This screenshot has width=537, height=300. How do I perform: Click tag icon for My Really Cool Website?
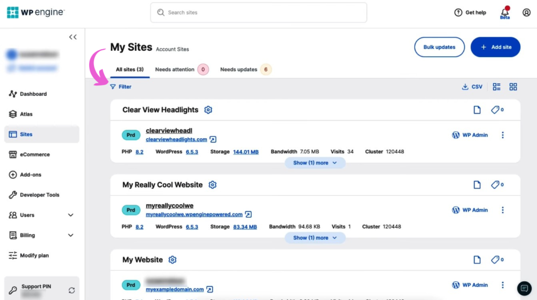[x=497, y=185]
